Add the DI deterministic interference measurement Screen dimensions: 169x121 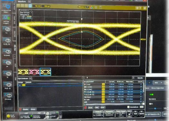pyautogui.click(x=7, y=85)
